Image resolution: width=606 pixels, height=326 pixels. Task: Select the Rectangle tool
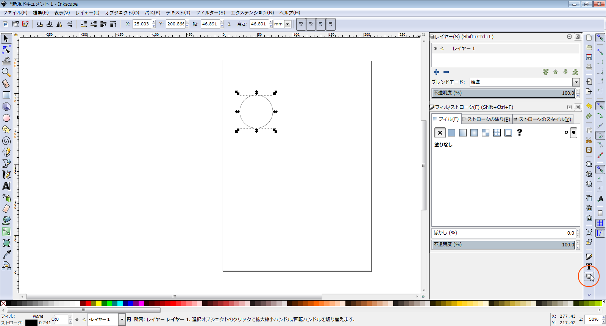(6, 95)
